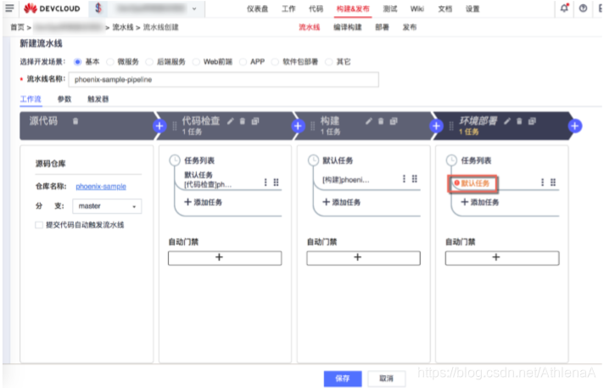Select 其它 development scenario
This screenshot has width=604, height=388.
tap(328, 62)
